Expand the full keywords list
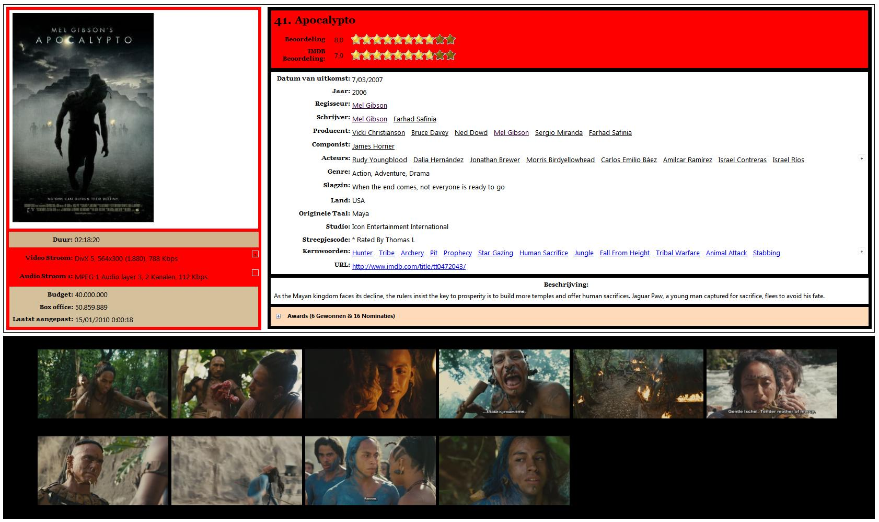 click(x=862, y=252)
